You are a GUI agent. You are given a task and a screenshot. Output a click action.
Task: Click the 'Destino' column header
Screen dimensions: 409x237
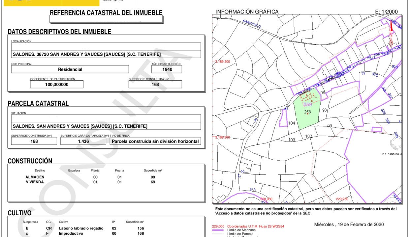40,171
